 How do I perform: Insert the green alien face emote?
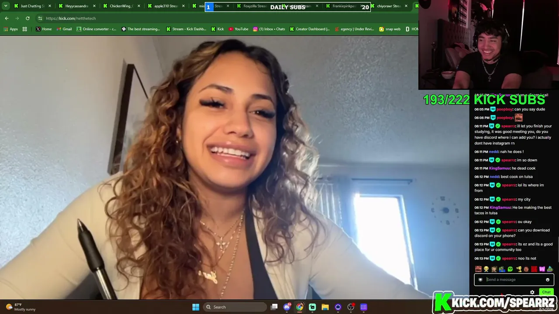point(510,269)
